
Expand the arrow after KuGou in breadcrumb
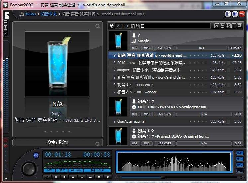click(38, 14)
